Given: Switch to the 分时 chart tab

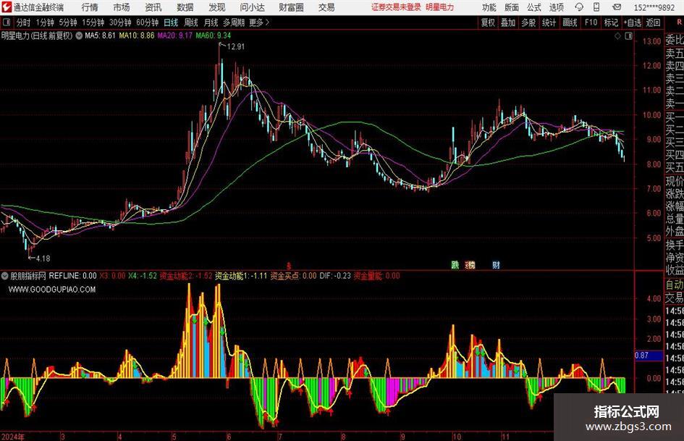Looking at the screenshot, I should [23, 22].
